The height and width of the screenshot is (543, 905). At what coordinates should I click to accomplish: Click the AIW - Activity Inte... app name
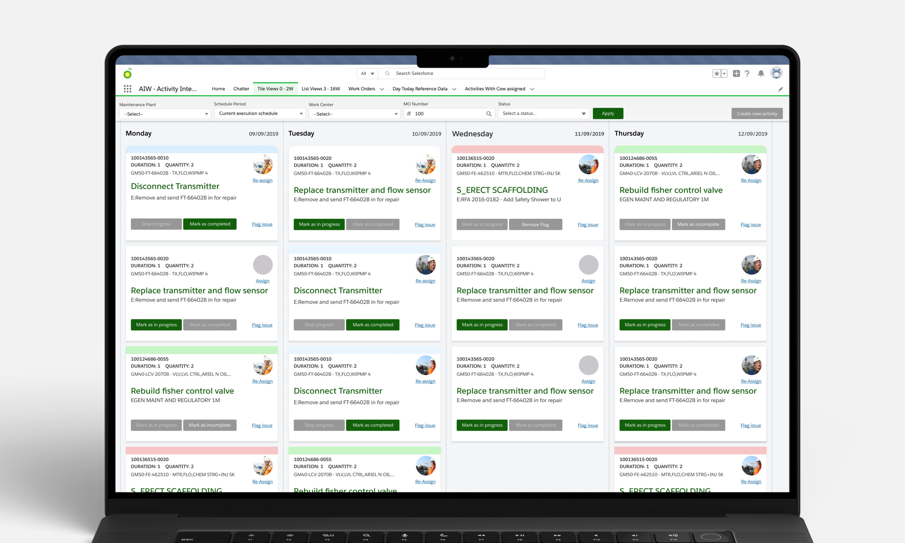tap(168, 89)
